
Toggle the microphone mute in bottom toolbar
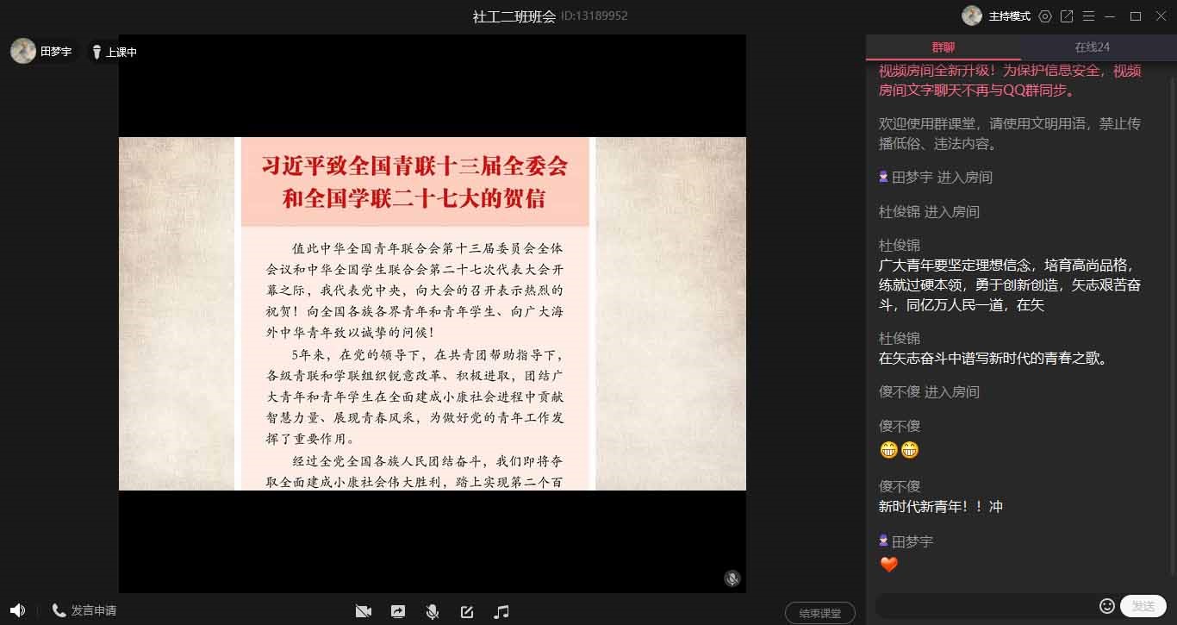pyautogui.click(x=433, y=611)
